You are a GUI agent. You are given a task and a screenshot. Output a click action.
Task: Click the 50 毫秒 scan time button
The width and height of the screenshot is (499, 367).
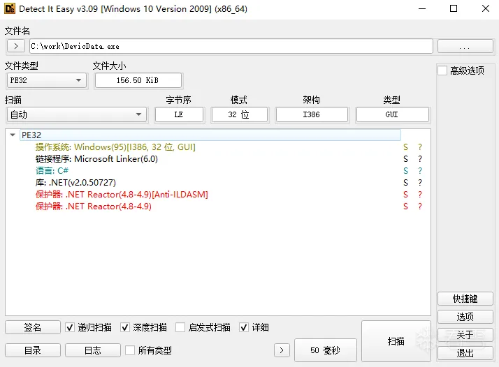(x=326, y=350)
